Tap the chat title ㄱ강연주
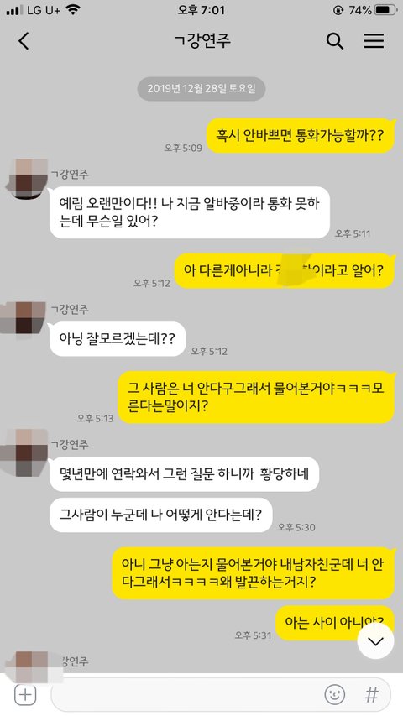The width and height of the screenshot is (403, 716). [202, 40]
